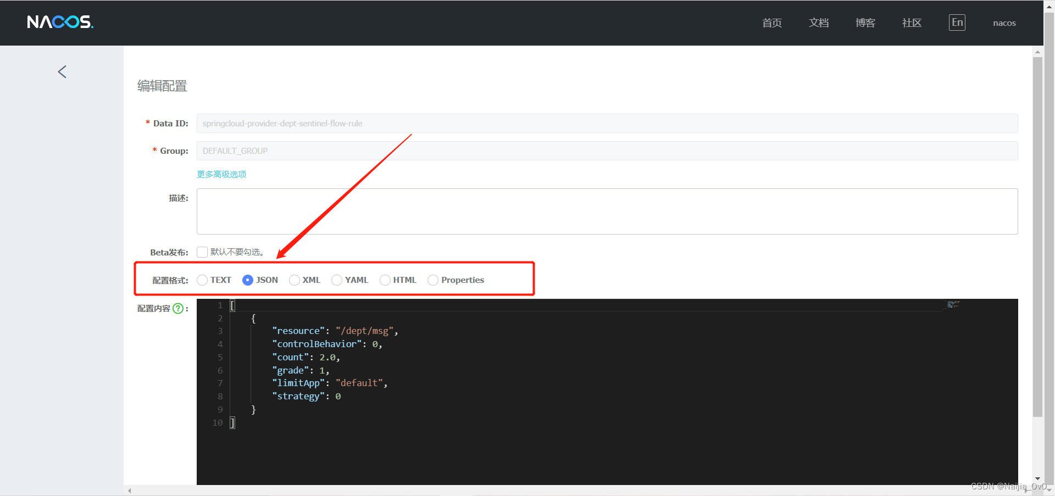Open the 社区 menu item
Viewport: 1055px width, 496px height.
912,23
